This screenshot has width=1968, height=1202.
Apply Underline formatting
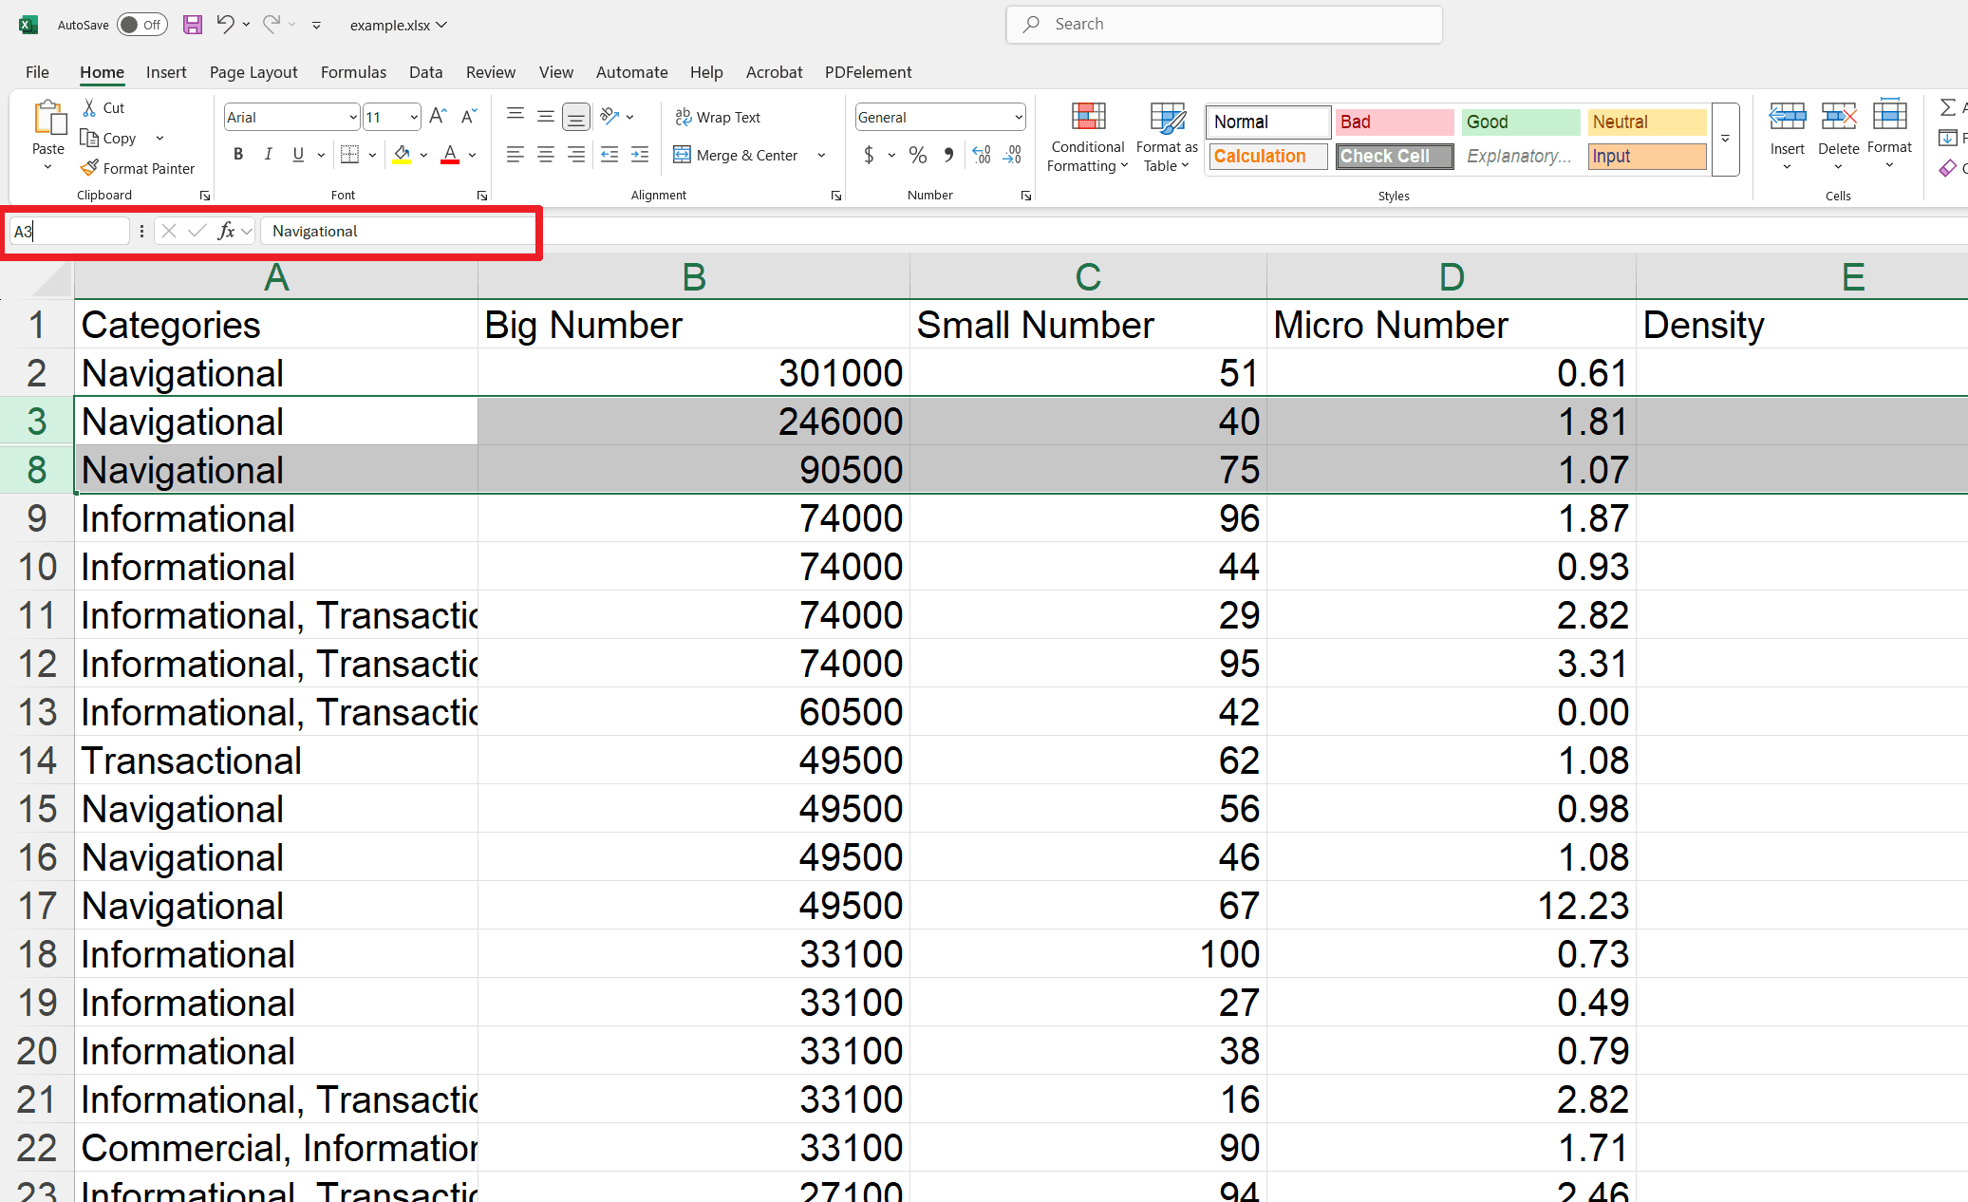coord(298,154)
